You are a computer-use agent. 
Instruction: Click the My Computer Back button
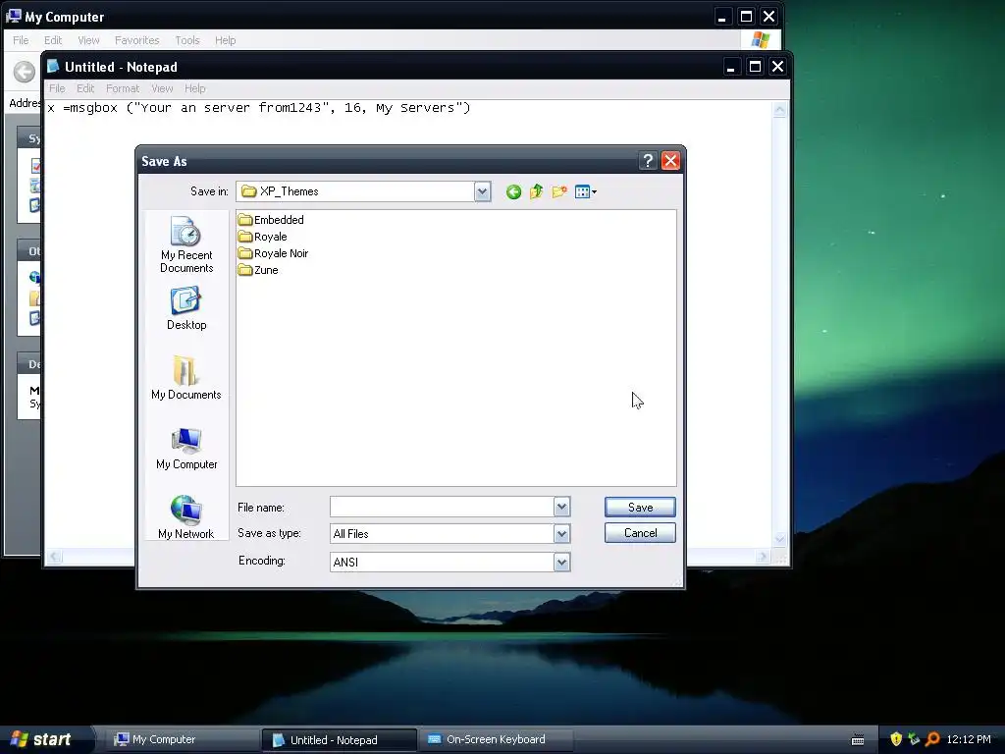click(25, 72)
